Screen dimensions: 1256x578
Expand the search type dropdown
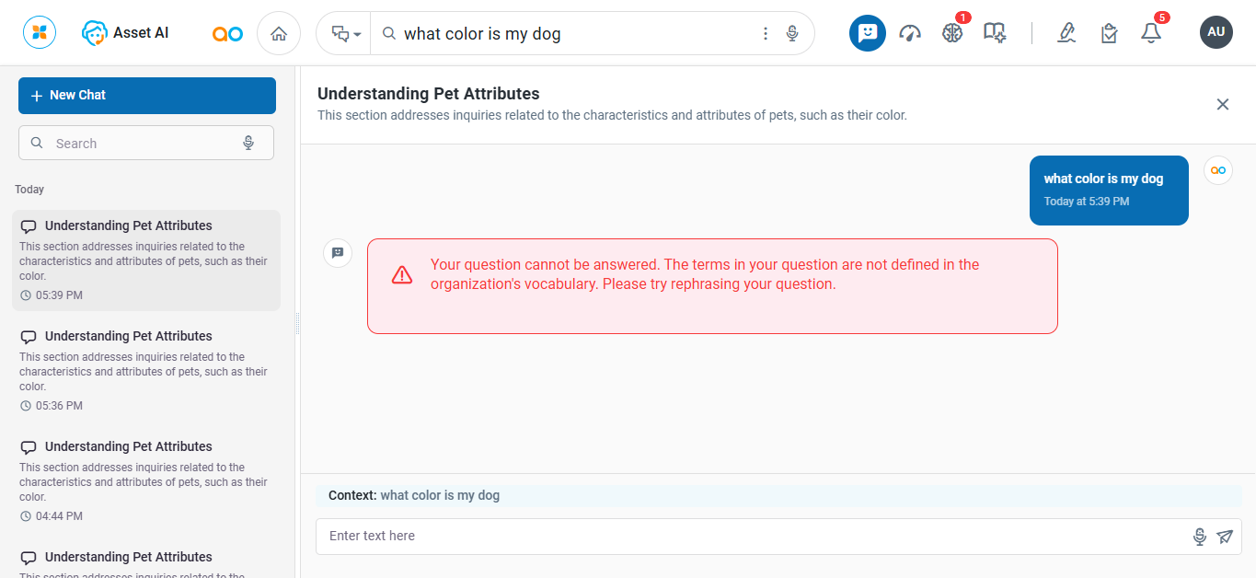(345, 34)
